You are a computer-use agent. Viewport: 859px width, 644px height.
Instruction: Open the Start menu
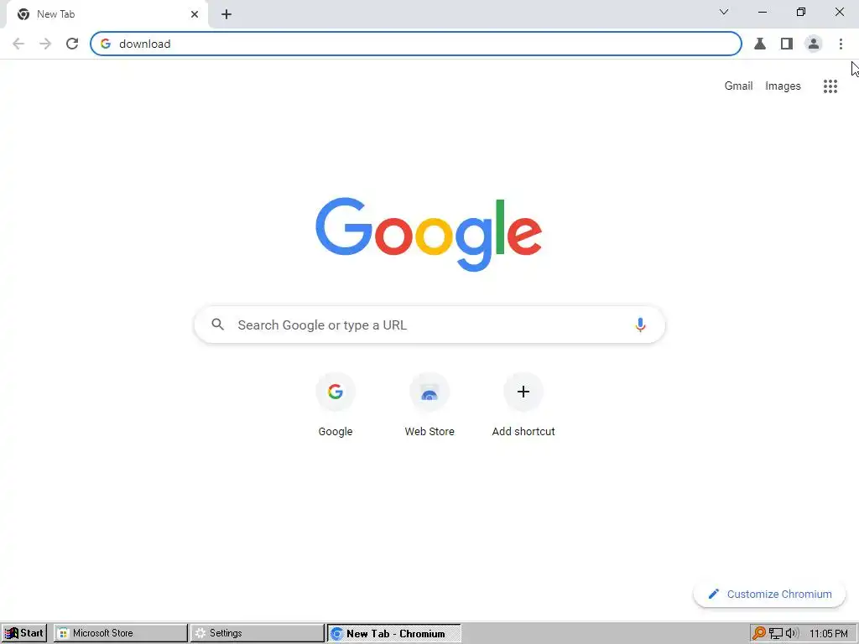click(24, 633)
